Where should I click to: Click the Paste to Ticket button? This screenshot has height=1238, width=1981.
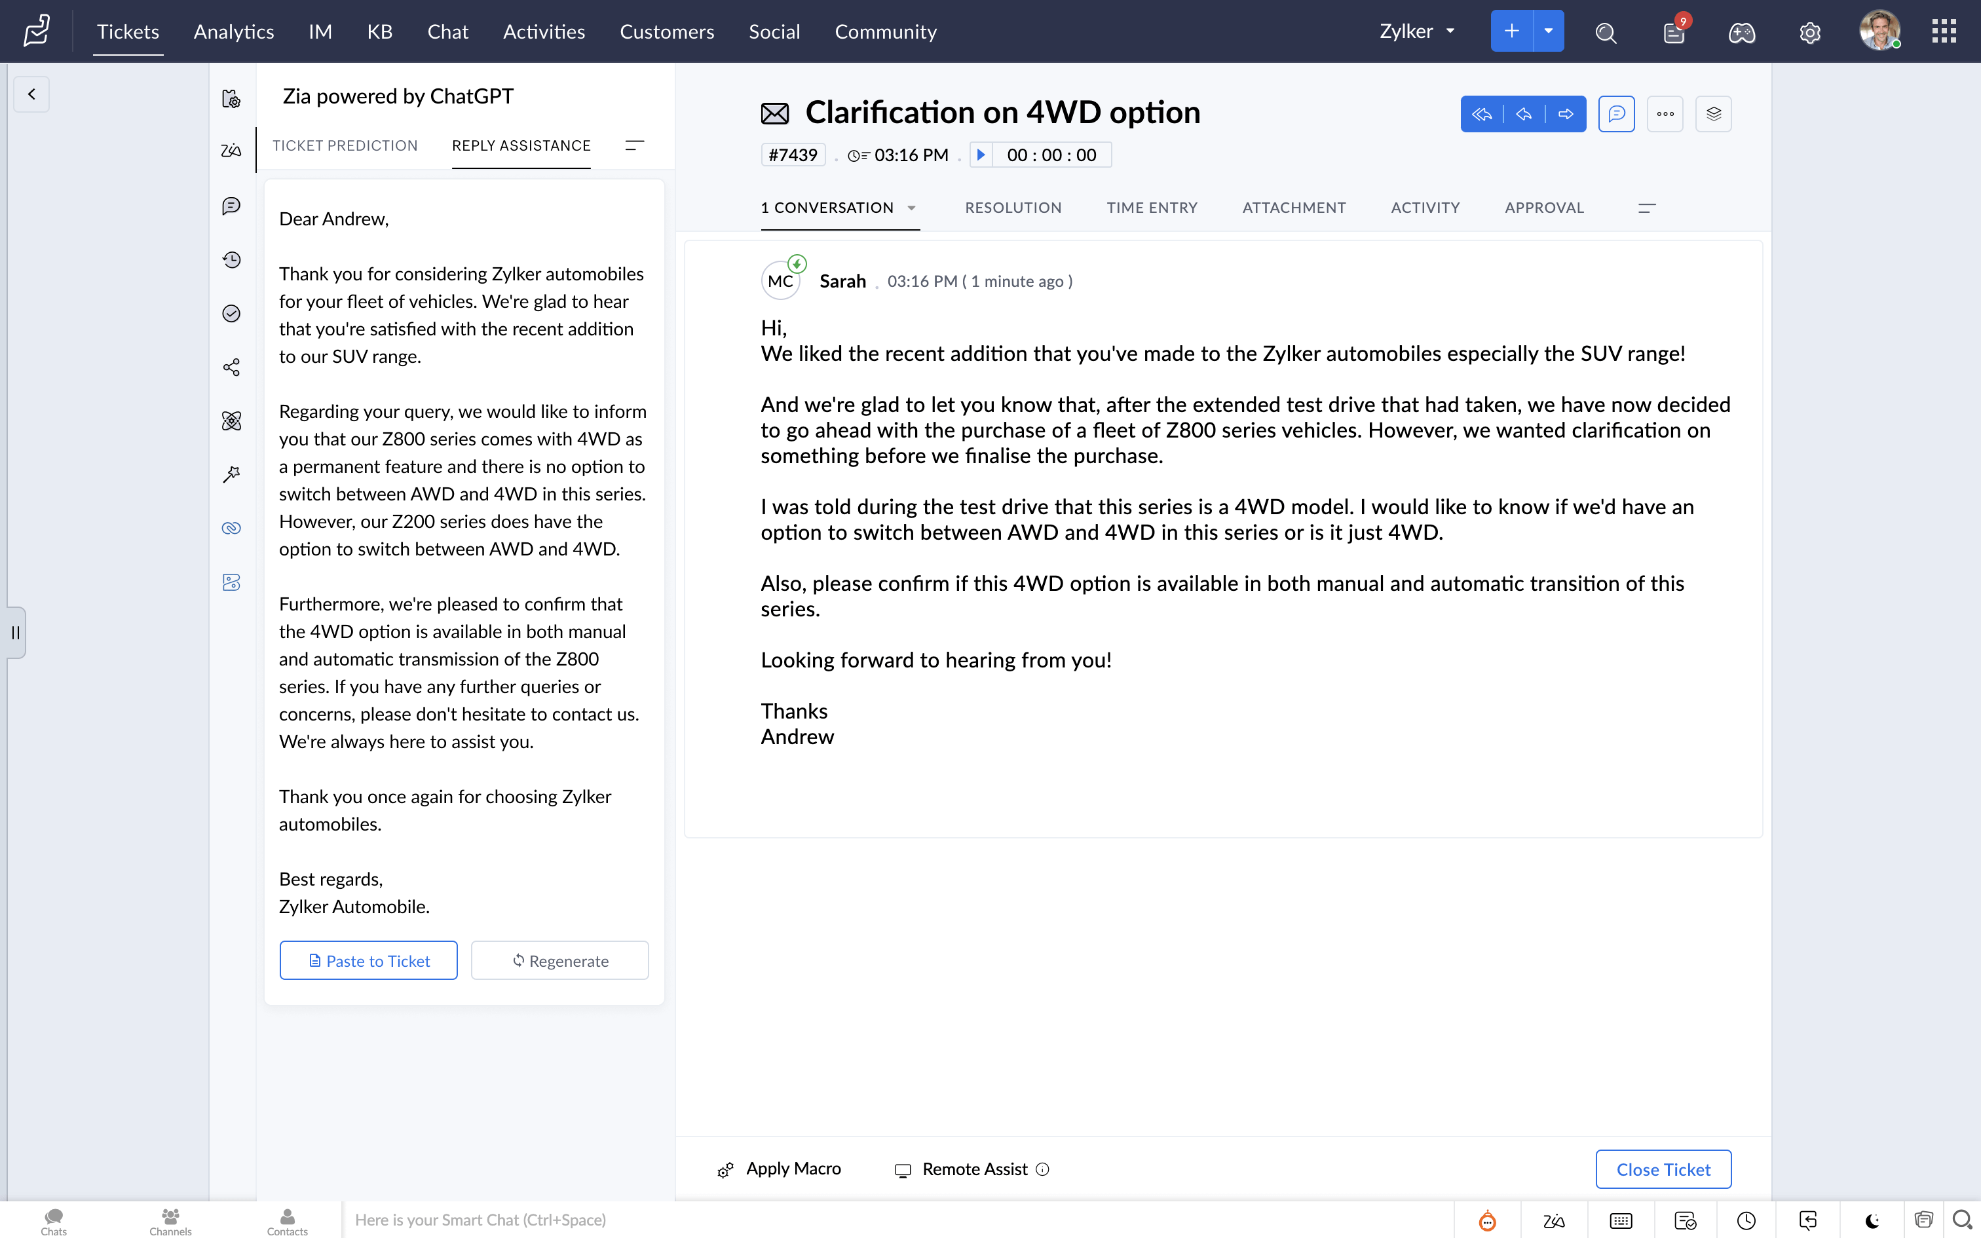tap(368, 960)
